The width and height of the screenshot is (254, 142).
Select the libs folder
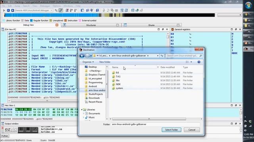[117, 80]
